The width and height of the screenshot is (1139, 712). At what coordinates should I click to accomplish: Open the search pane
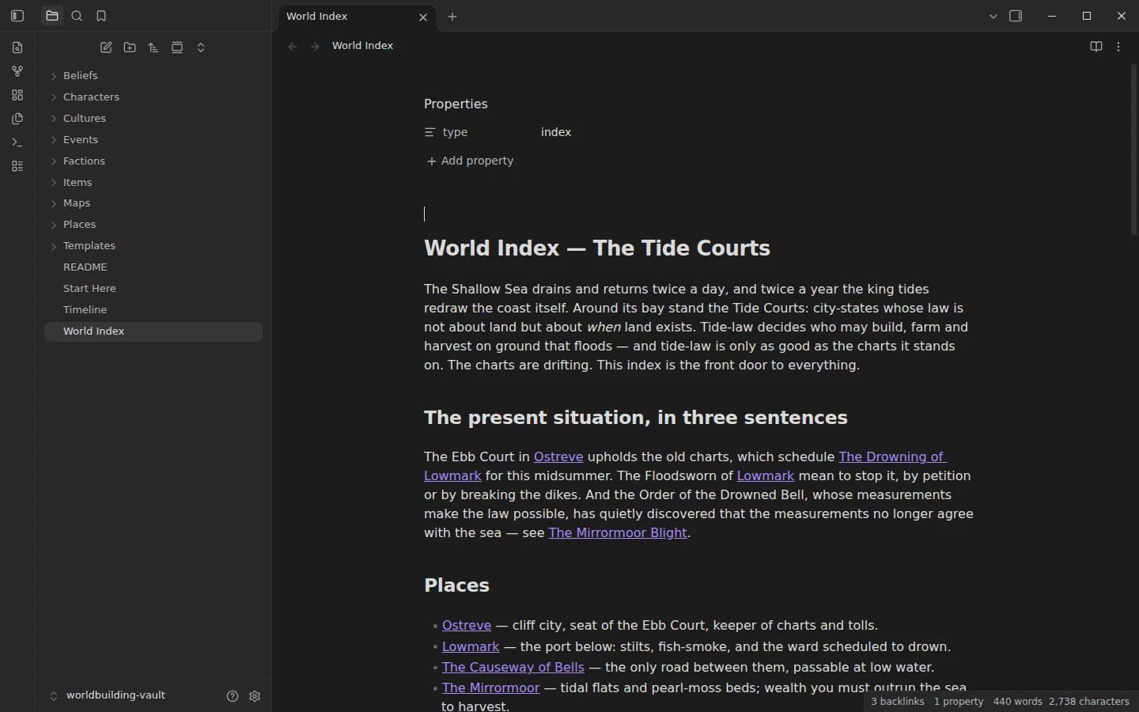pyautogui.click(x=77, y=16)
